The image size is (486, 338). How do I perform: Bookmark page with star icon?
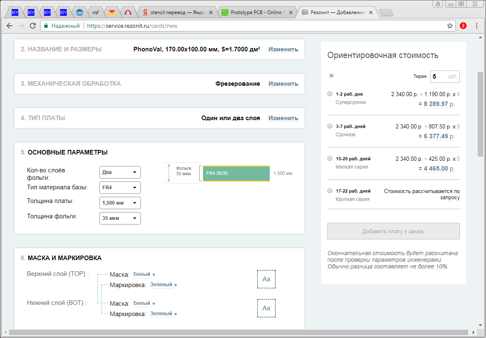pos(450,26)
